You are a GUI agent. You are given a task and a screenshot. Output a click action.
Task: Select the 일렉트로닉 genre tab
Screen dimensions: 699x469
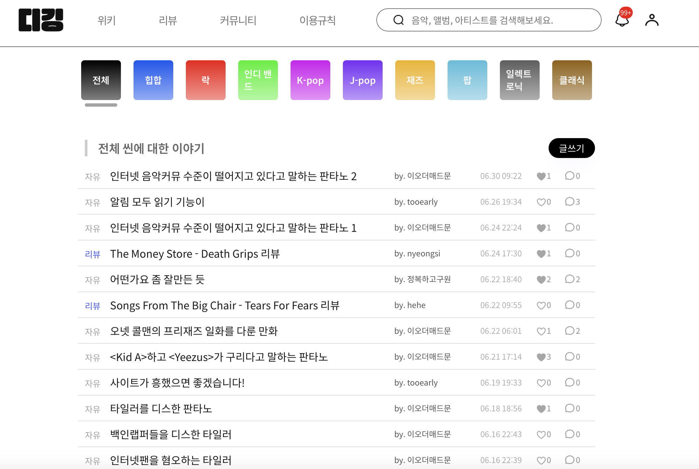pos(520,80)
